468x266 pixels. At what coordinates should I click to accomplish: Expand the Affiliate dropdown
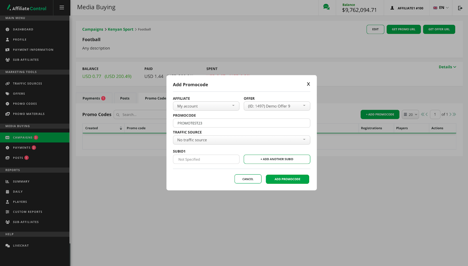point(206,106)
